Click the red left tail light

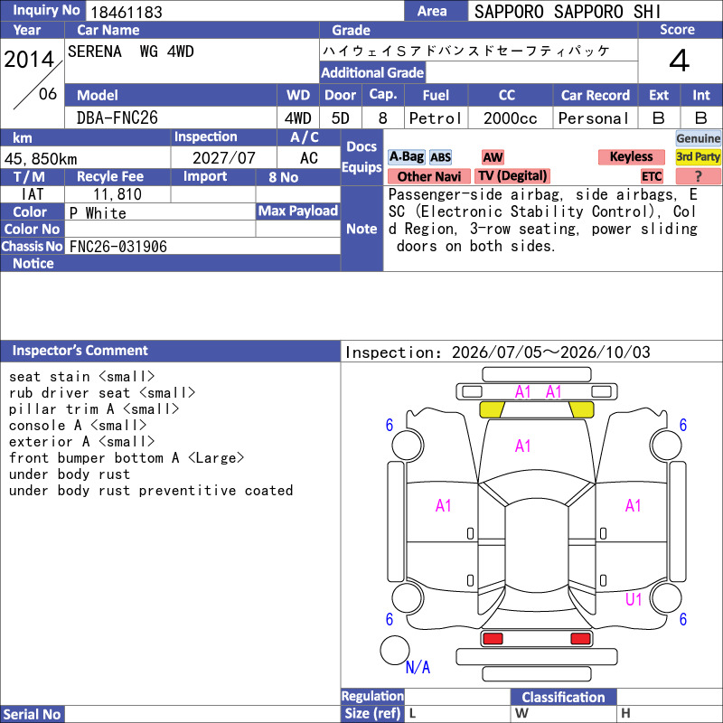tap(493, 639)
